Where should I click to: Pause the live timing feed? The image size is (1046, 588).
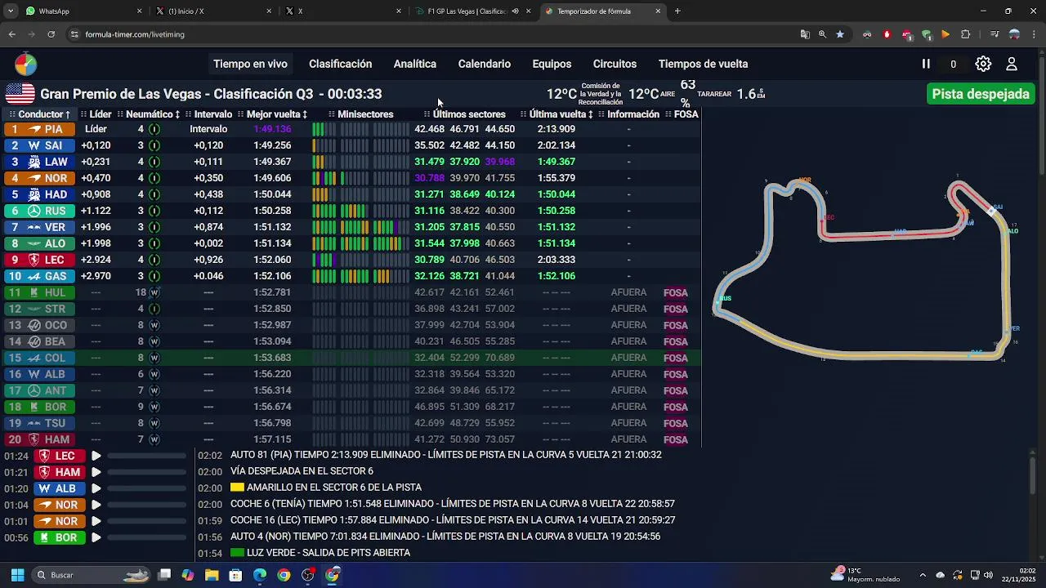tap(926, 64)
